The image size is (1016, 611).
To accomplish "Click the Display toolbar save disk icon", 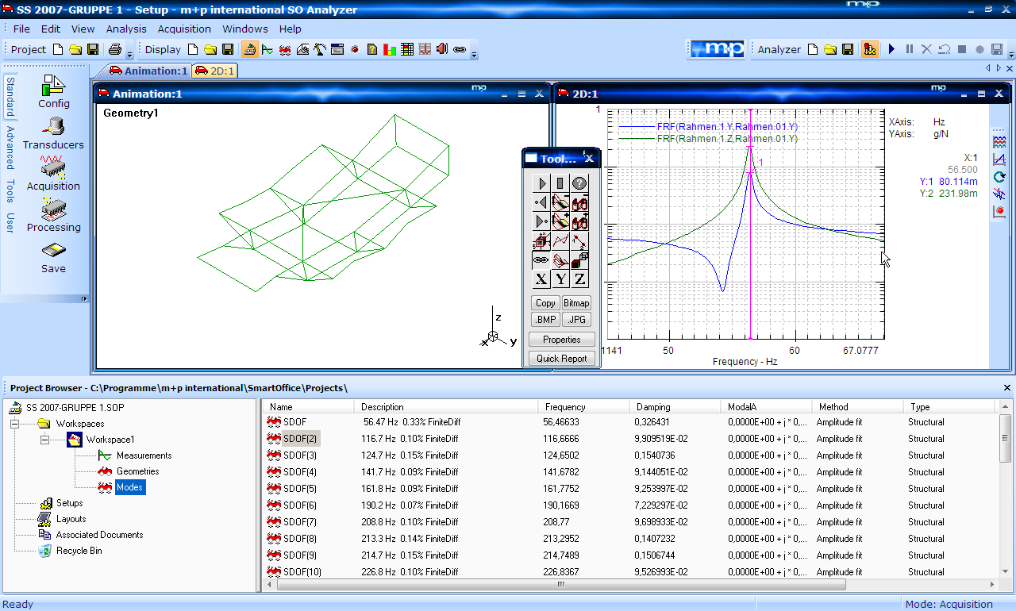I will [227, 49].
